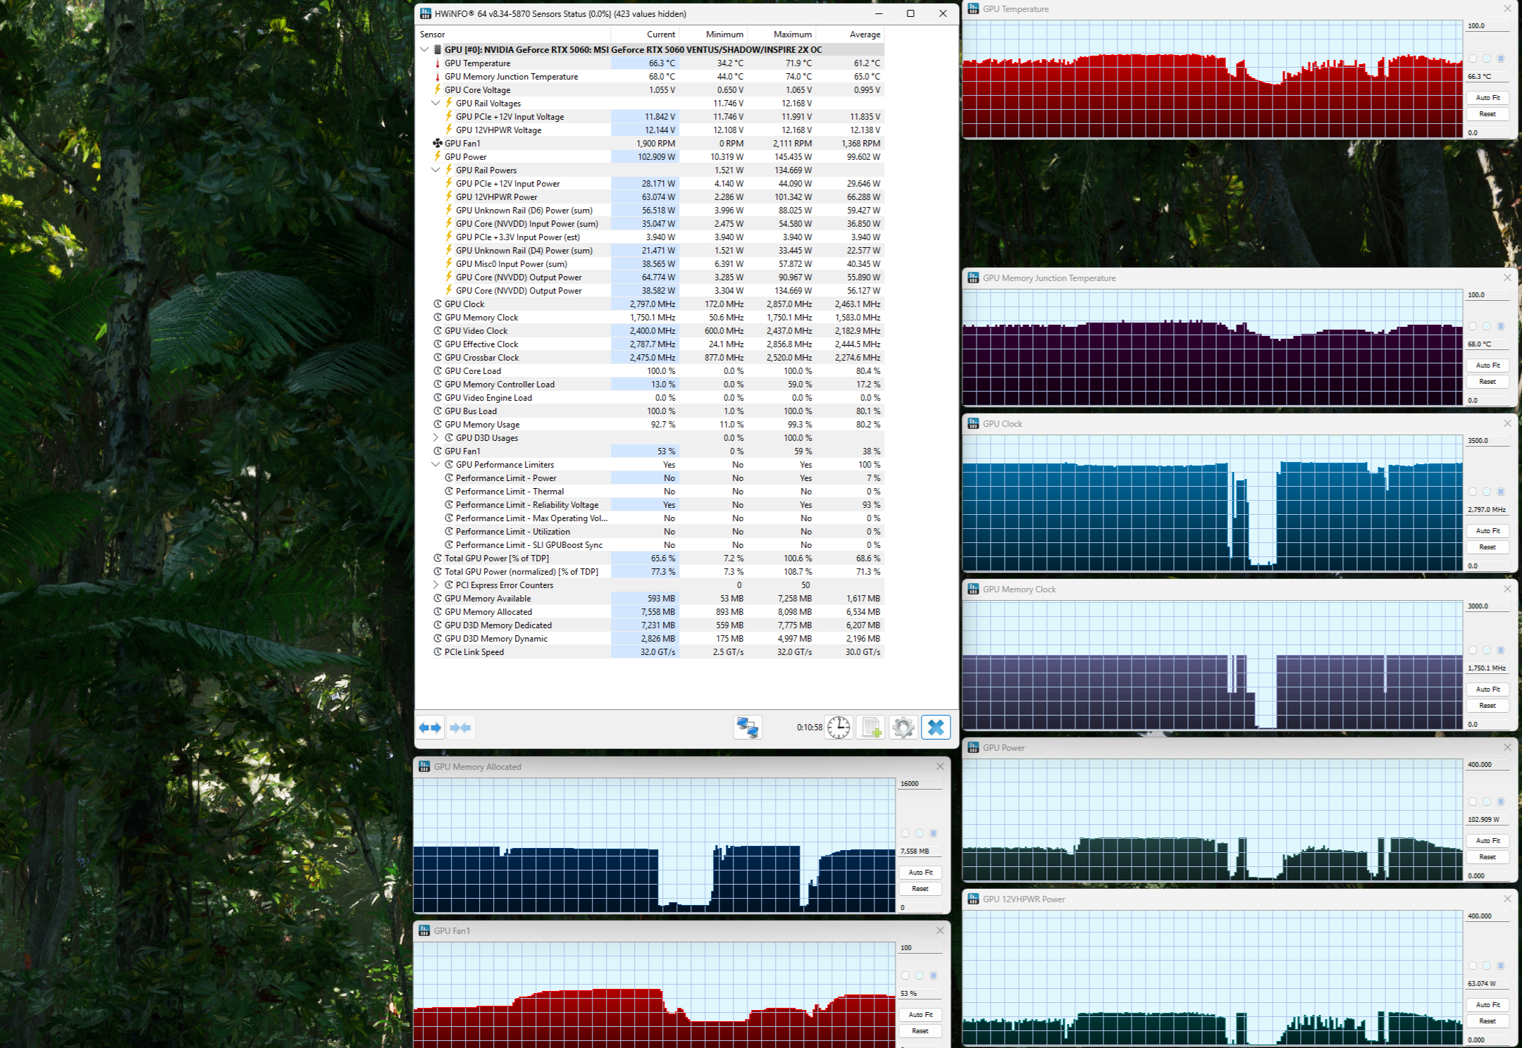The image size is (1522, 1048).
Task: Click the expand columns double-arrow icon
Action: pos(430,728)
